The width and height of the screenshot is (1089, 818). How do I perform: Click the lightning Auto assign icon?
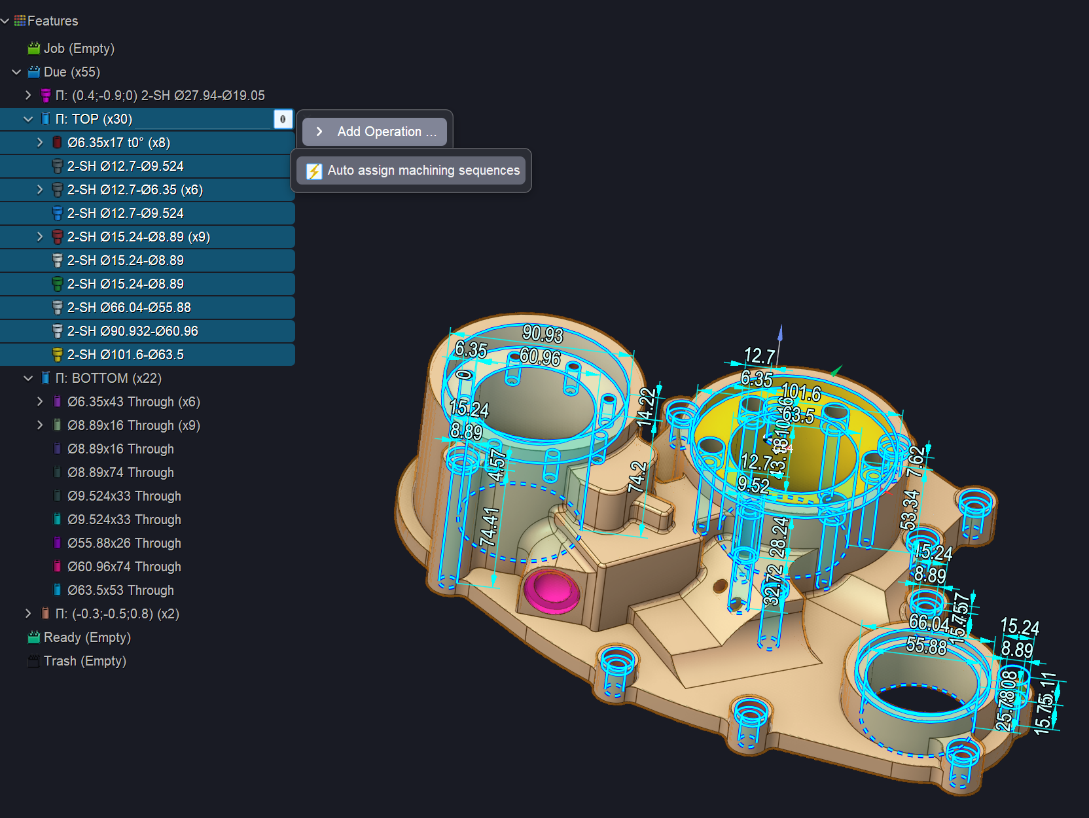click(x=314, y=171)
